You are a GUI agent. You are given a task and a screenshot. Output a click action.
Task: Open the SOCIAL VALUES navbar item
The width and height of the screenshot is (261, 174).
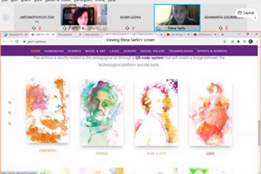pos(152,51)
